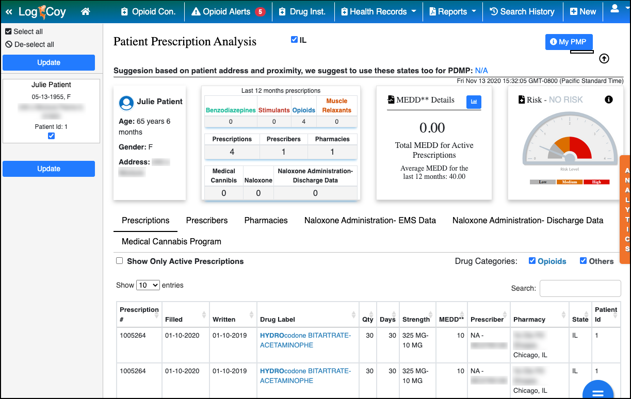Click the info icon on the Risk panel

[x=608, y=99]
